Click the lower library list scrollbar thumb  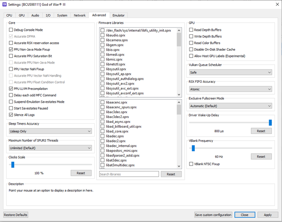[179, 110]
